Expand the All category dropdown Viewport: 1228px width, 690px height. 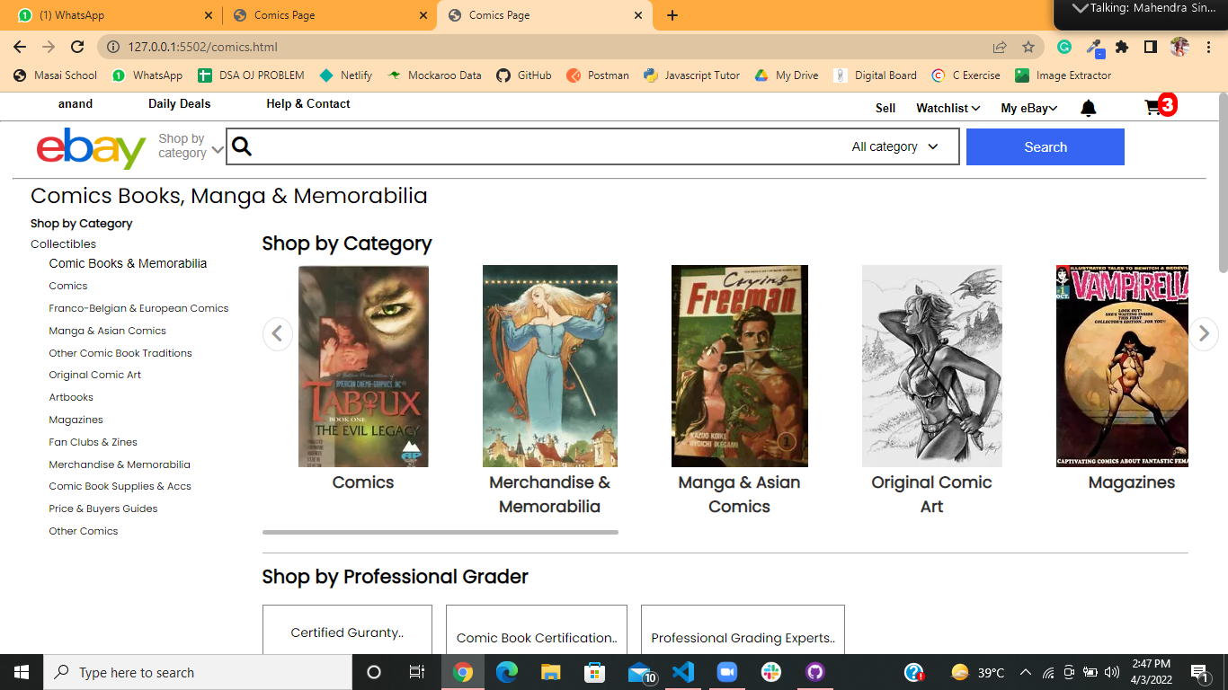click(x=895, y=146)
